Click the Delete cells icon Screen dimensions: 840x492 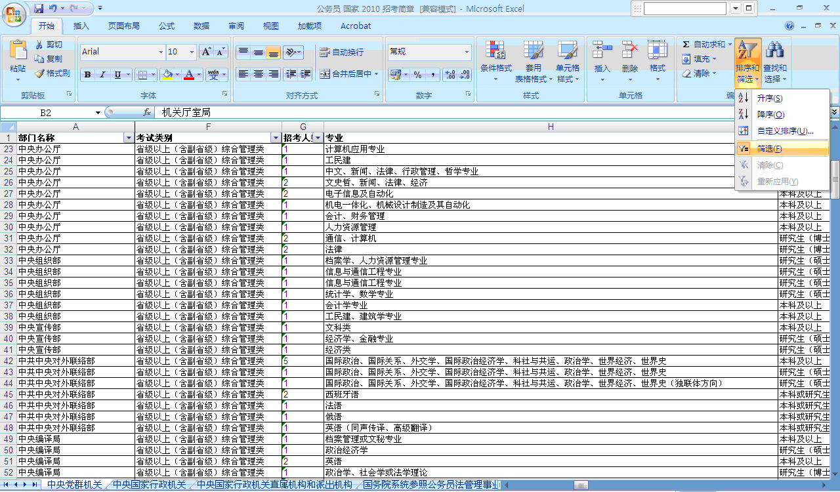pos(630,51)
